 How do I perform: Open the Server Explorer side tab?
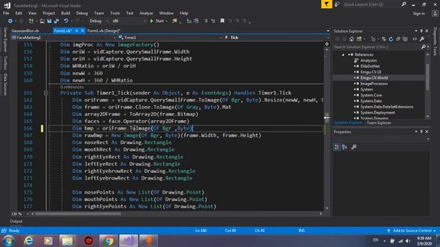[5, 40]
